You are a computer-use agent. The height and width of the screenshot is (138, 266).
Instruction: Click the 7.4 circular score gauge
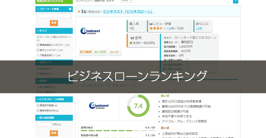pos(138,106)
